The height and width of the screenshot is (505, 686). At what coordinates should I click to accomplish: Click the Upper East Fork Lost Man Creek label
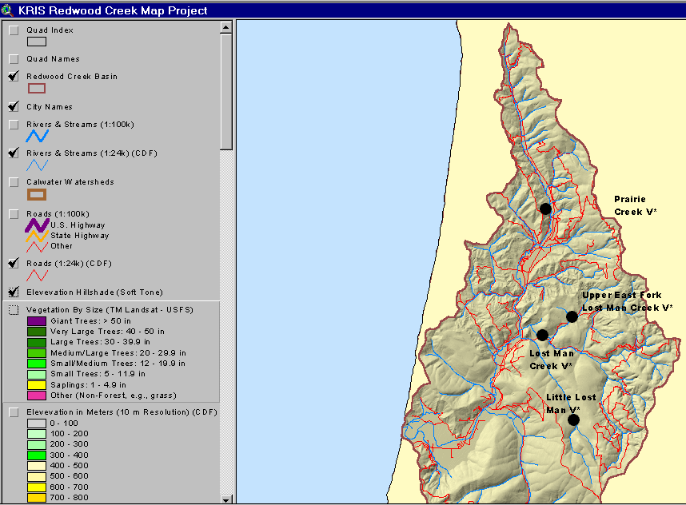(x=627, y=301)
